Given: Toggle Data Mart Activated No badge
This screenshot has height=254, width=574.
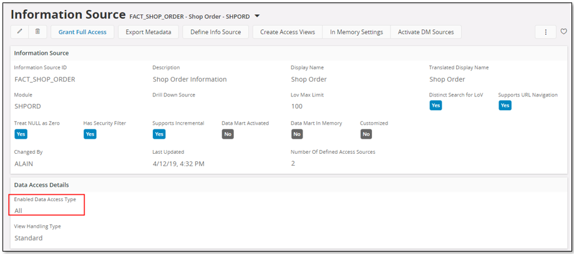Looking at the screenshot, I should click(228, 134).
